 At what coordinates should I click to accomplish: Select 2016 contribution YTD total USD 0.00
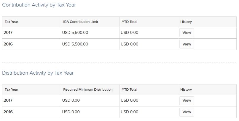[129, 44]
